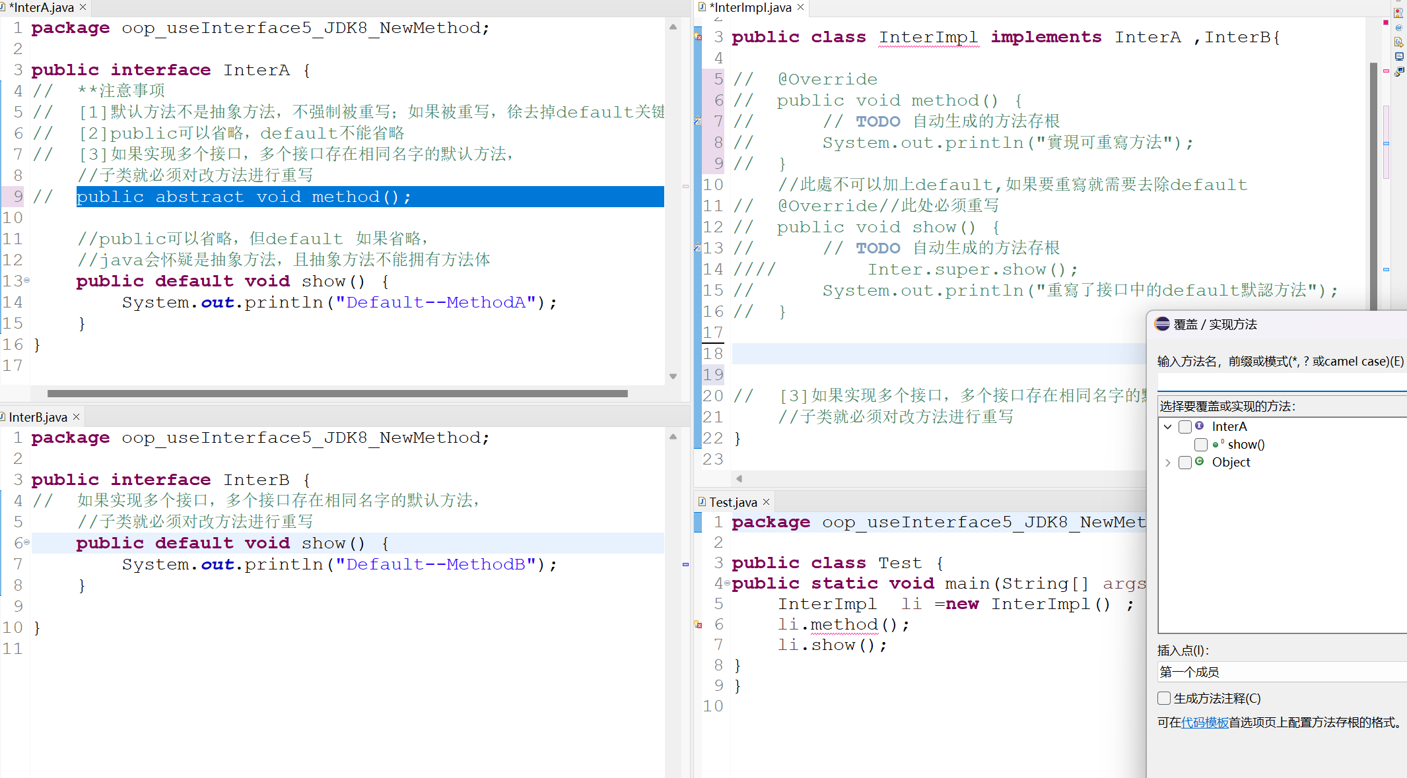Click line number 18 in InterImpl editor
The image size is (1407, 778).
click(x=713, y=354)
